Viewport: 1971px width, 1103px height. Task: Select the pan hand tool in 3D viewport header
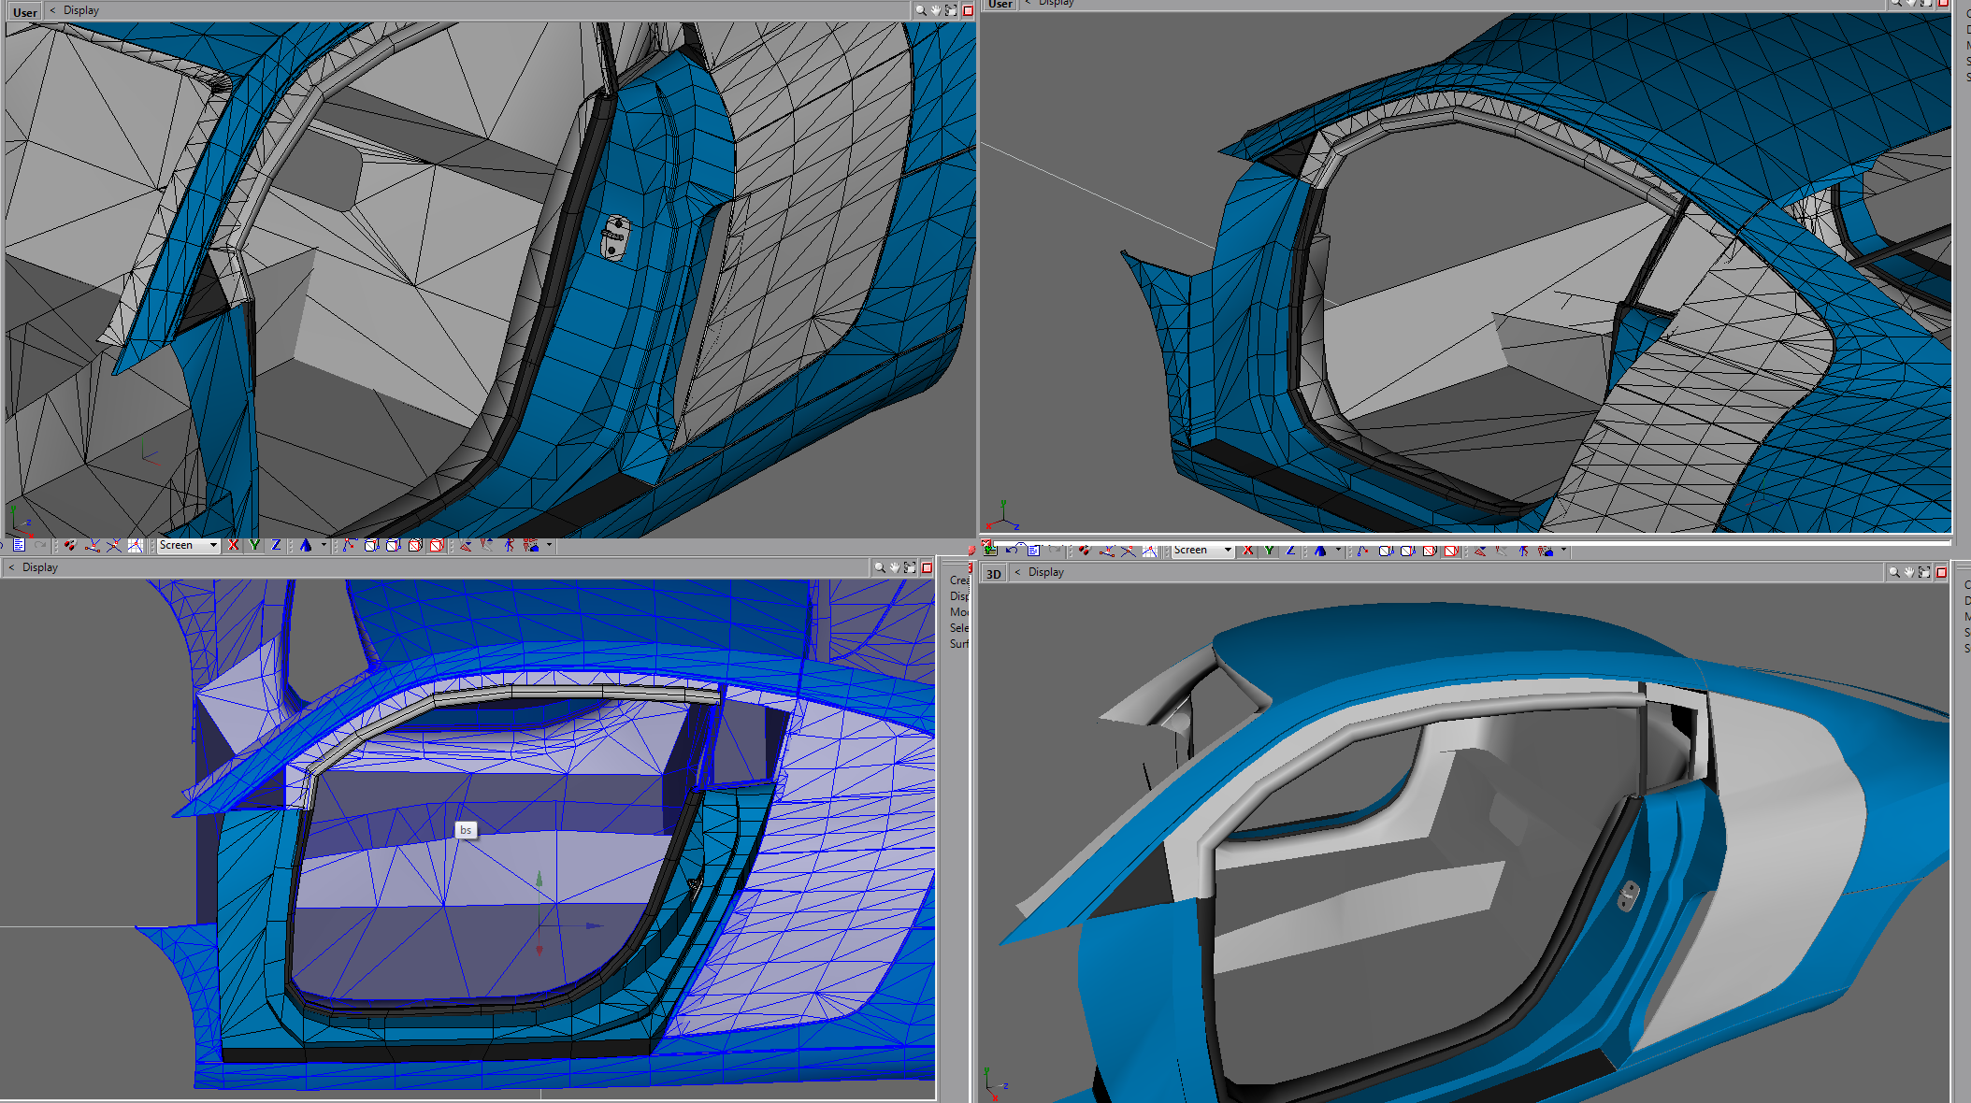tap(1909, 572)
